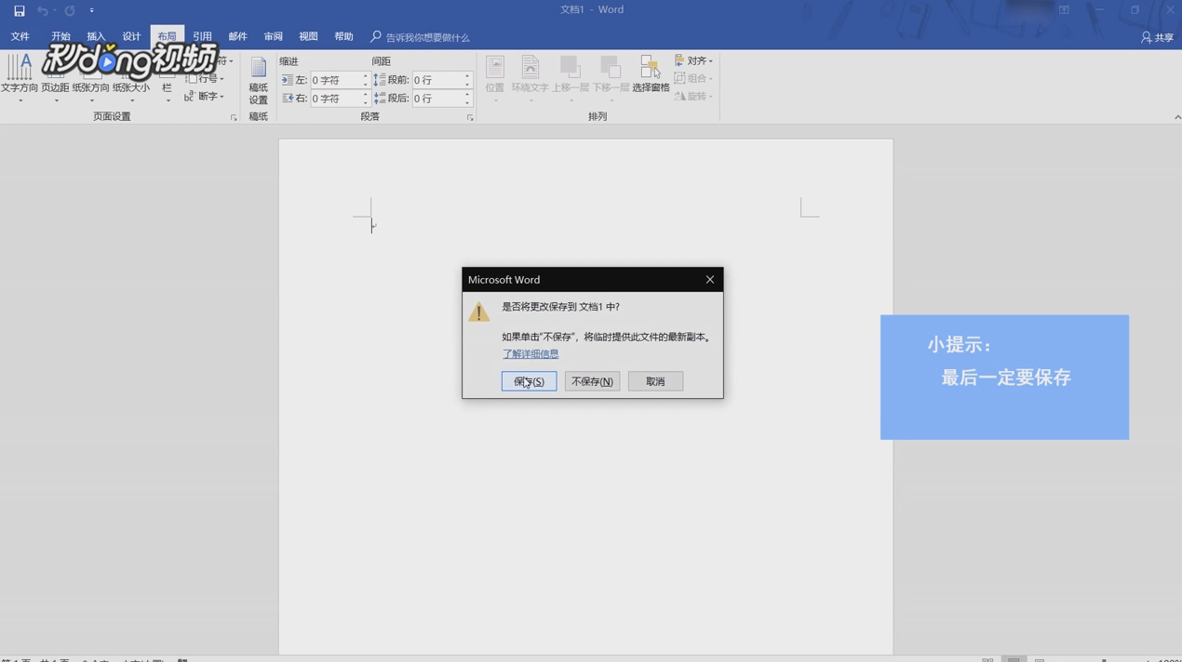Click the Save icon in quick access toolbar

click(19, 10)
